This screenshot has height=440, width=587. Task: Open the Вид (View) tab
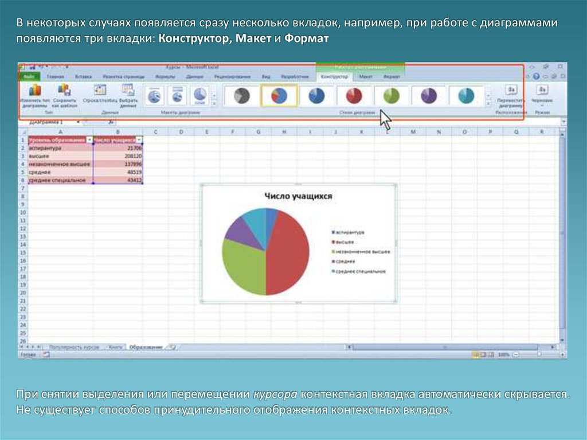pyautogui.click(x=266, y=76)
